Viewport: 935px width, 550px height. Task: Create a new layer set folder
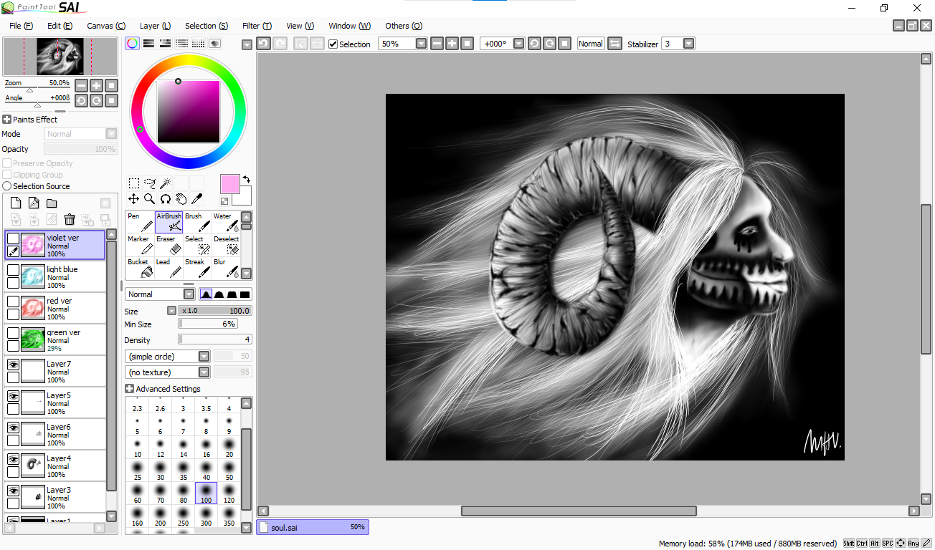click(x=52, y=203)
